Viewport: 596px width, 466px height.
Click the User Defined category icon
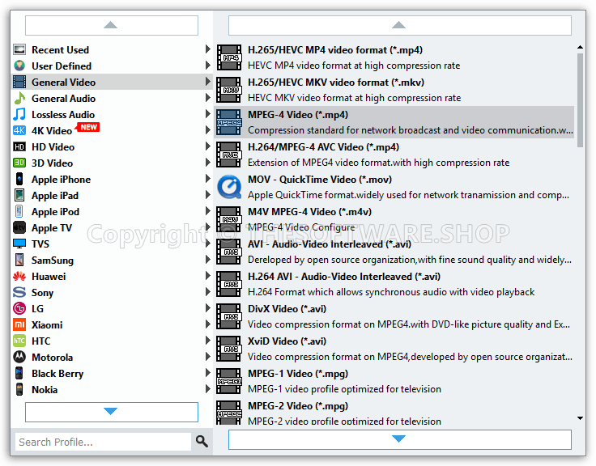(19, 66)
